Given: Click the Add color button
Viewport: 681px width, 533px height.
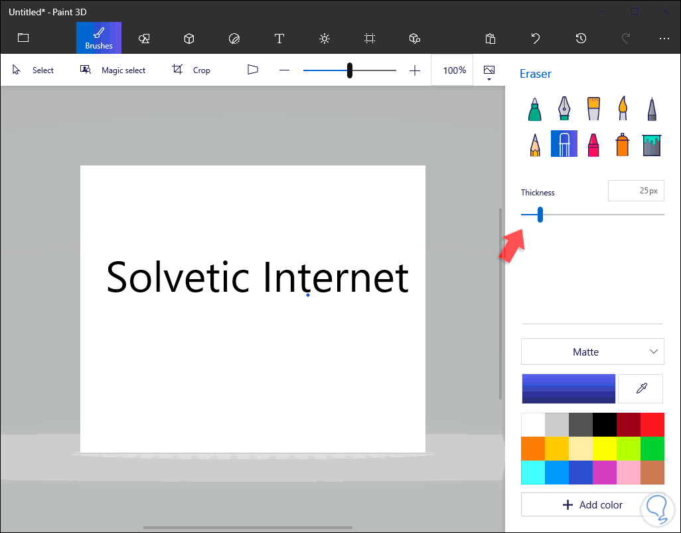Looking at the screenshot, I should 592,505.
